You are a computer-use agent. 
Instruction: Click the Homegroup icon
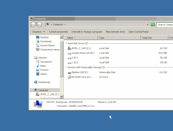(36, 82)
